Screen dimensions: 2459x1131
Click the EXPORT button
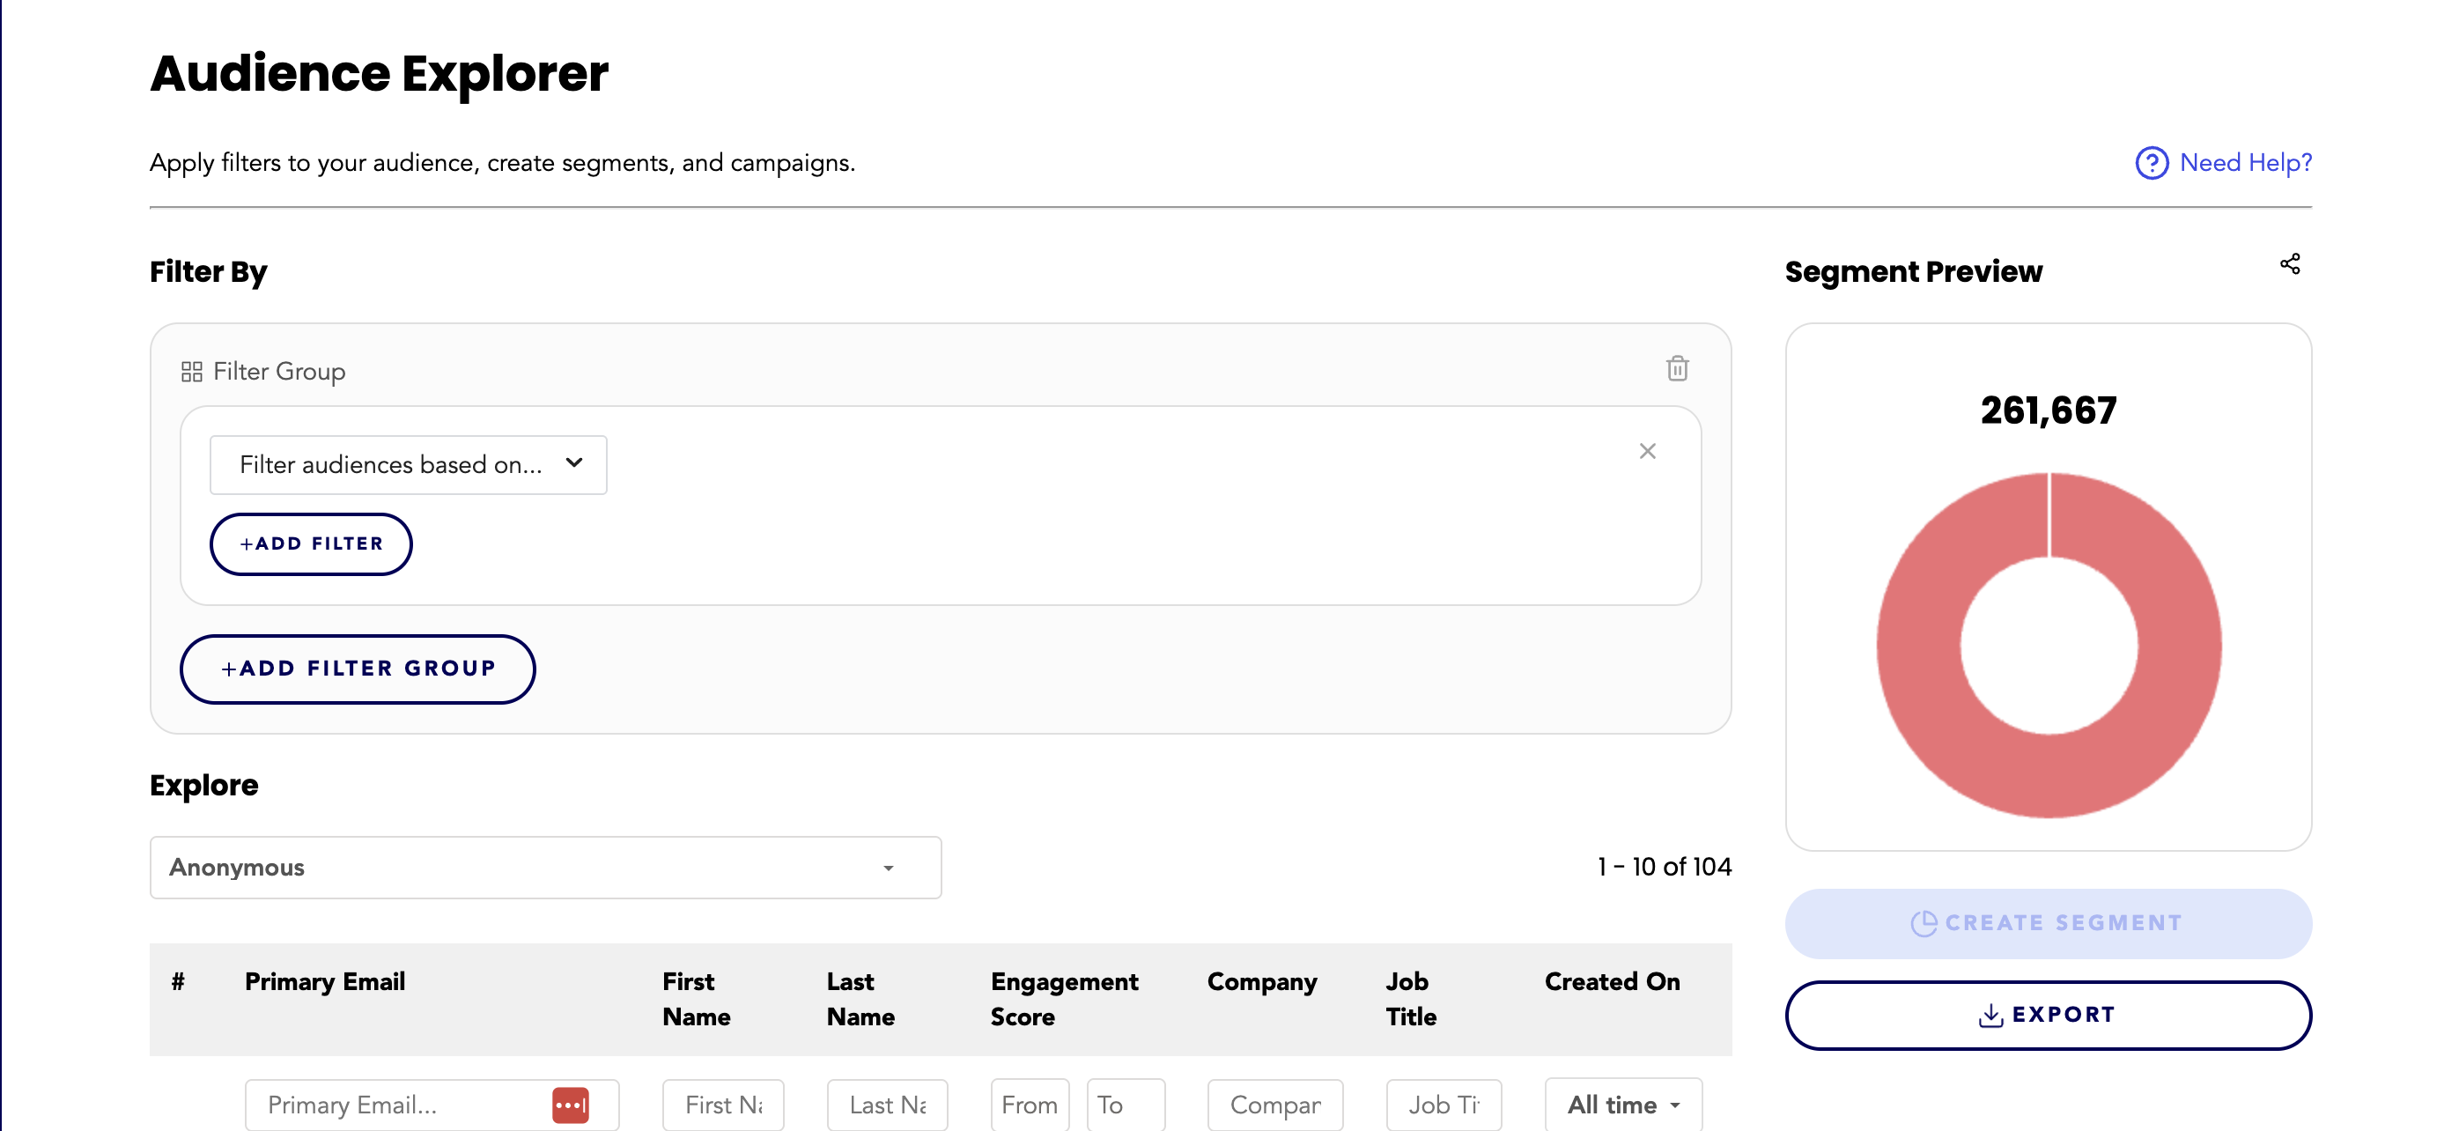point(2048,1015)
